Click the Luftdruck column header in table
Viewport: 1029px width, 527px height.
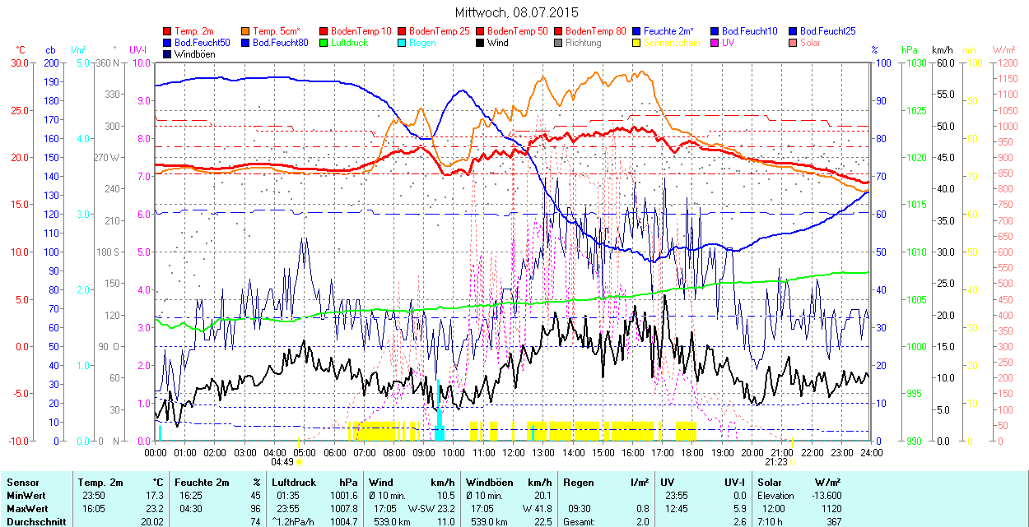tap(293, 483)
